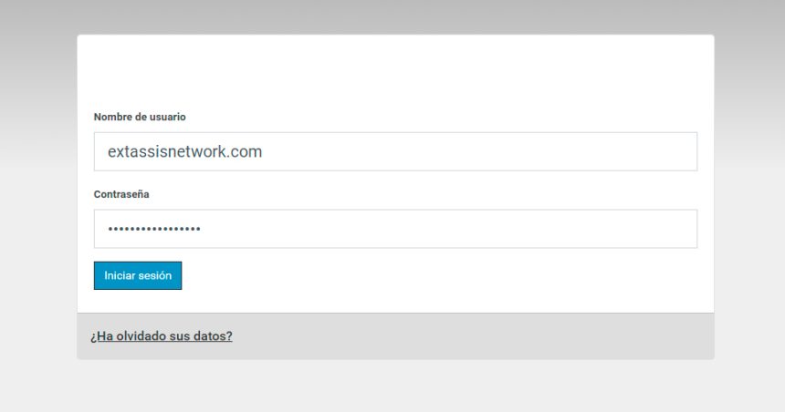Click the gray page background below the card
This screenshot has width=785, height=412.
click(x=394, y=386)
